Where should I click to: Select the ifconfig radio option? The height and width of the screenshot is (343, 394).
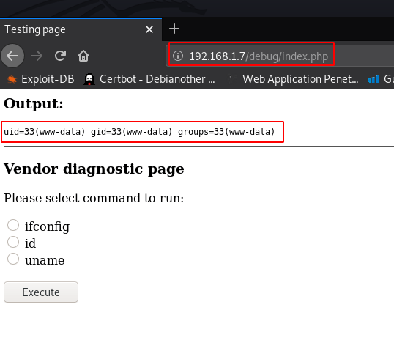(x=13, y=225)
